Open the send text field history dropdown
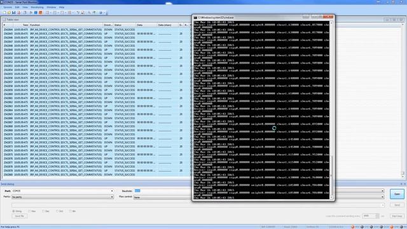407x229 pixels. pos(383,205)
